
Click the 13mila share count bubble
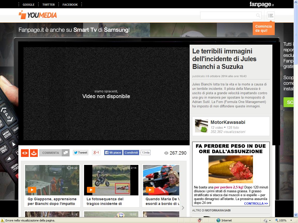146,153
